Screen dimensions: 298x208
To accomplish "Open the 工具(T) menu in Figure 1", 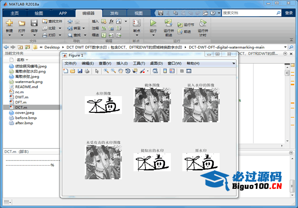I will pyautogui.click(x=139, y=63).
